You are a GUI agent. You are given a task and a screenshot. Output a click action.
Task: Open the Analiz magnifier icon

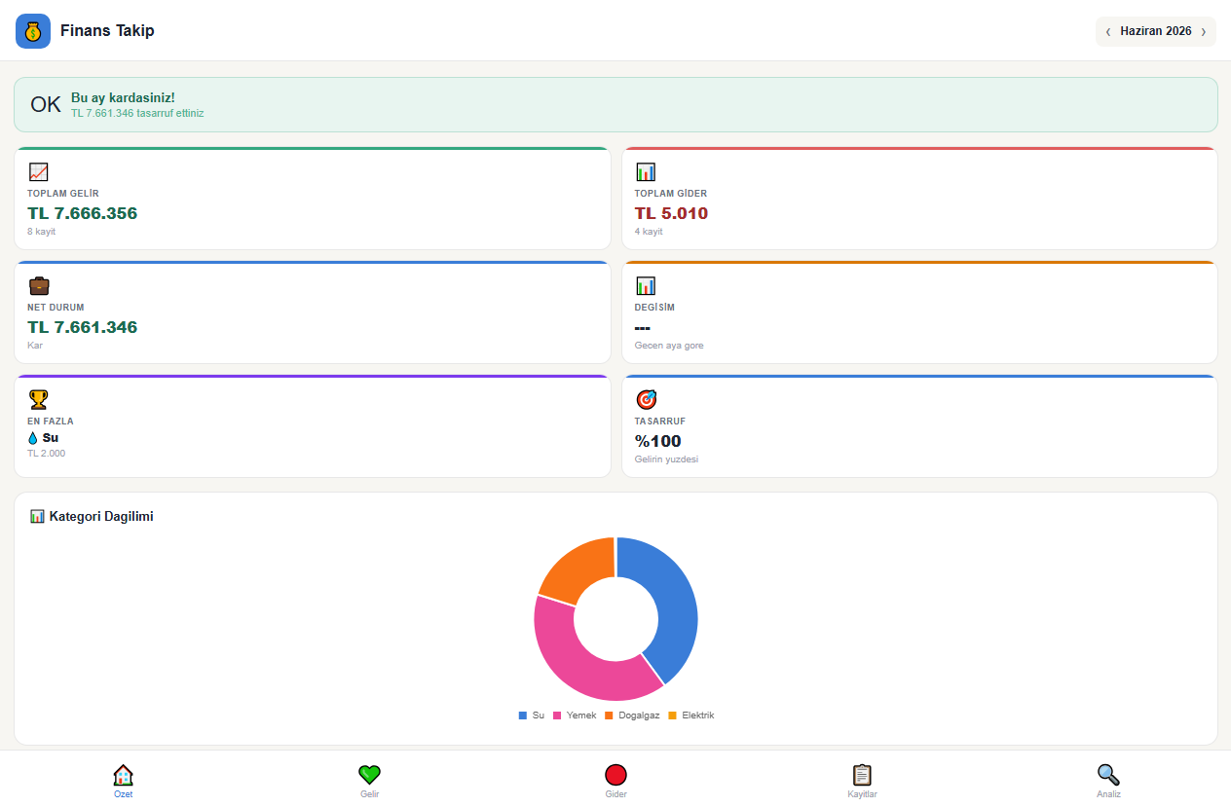[1108, 775]
